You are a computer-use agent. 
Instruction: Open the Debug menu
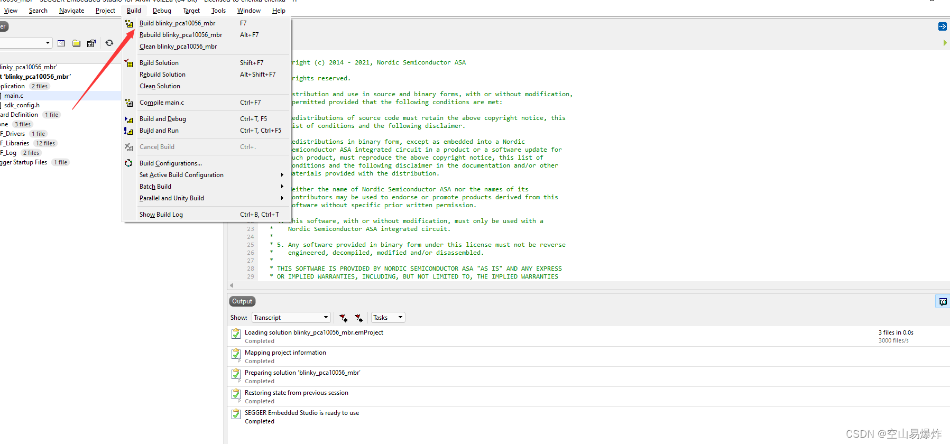point(162,11)
